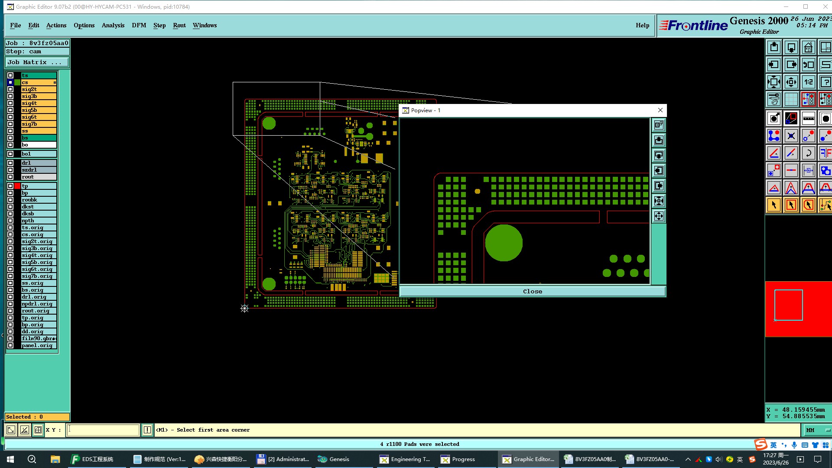
Task: Open the MM units dropdown
Action: pos(817,430)
